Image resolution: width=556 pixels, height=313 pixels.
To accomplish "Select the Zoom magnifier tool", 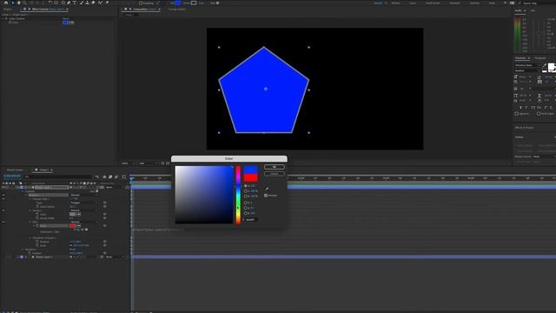I will (x=24, y=3).
